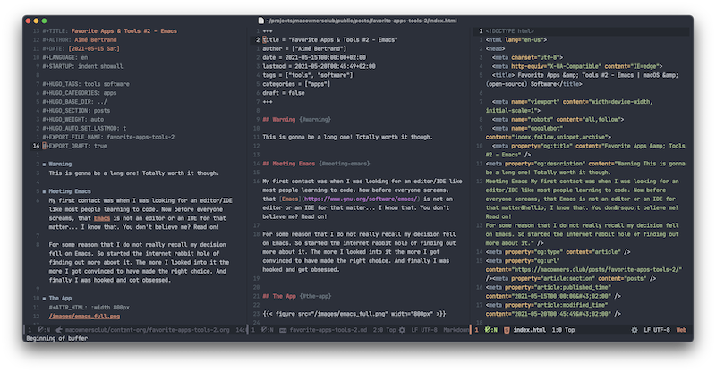This screenshot has height=372, width=716.
Task: Select favorite-apps-tools-2.md buffer name in modeline
Action: [x=328, y=330]
